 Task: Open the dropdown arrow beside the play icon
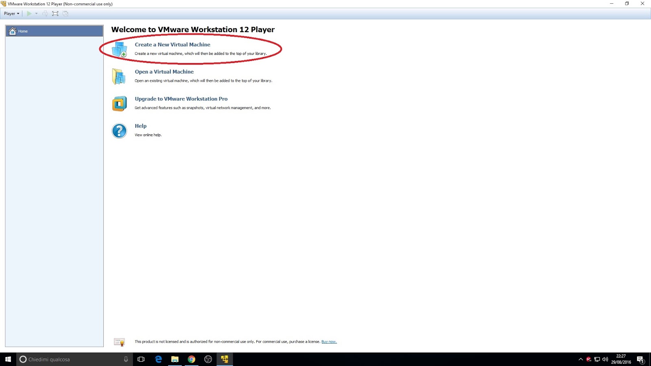pos(36,13)
